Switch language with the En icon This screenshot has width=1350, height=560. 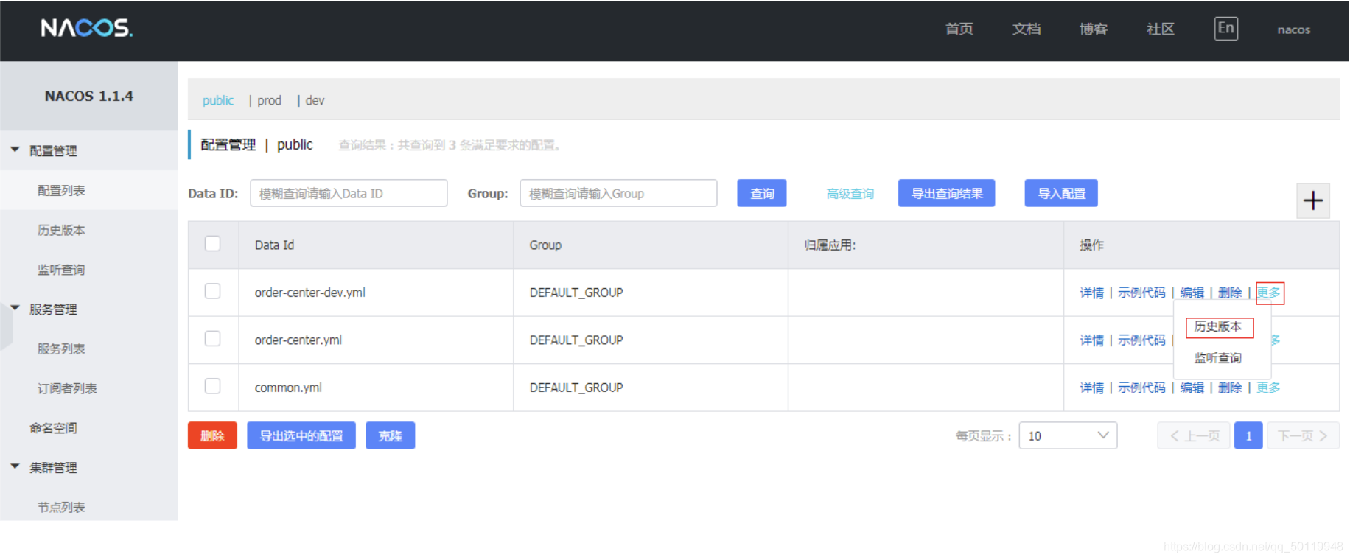coord(1225,29)
